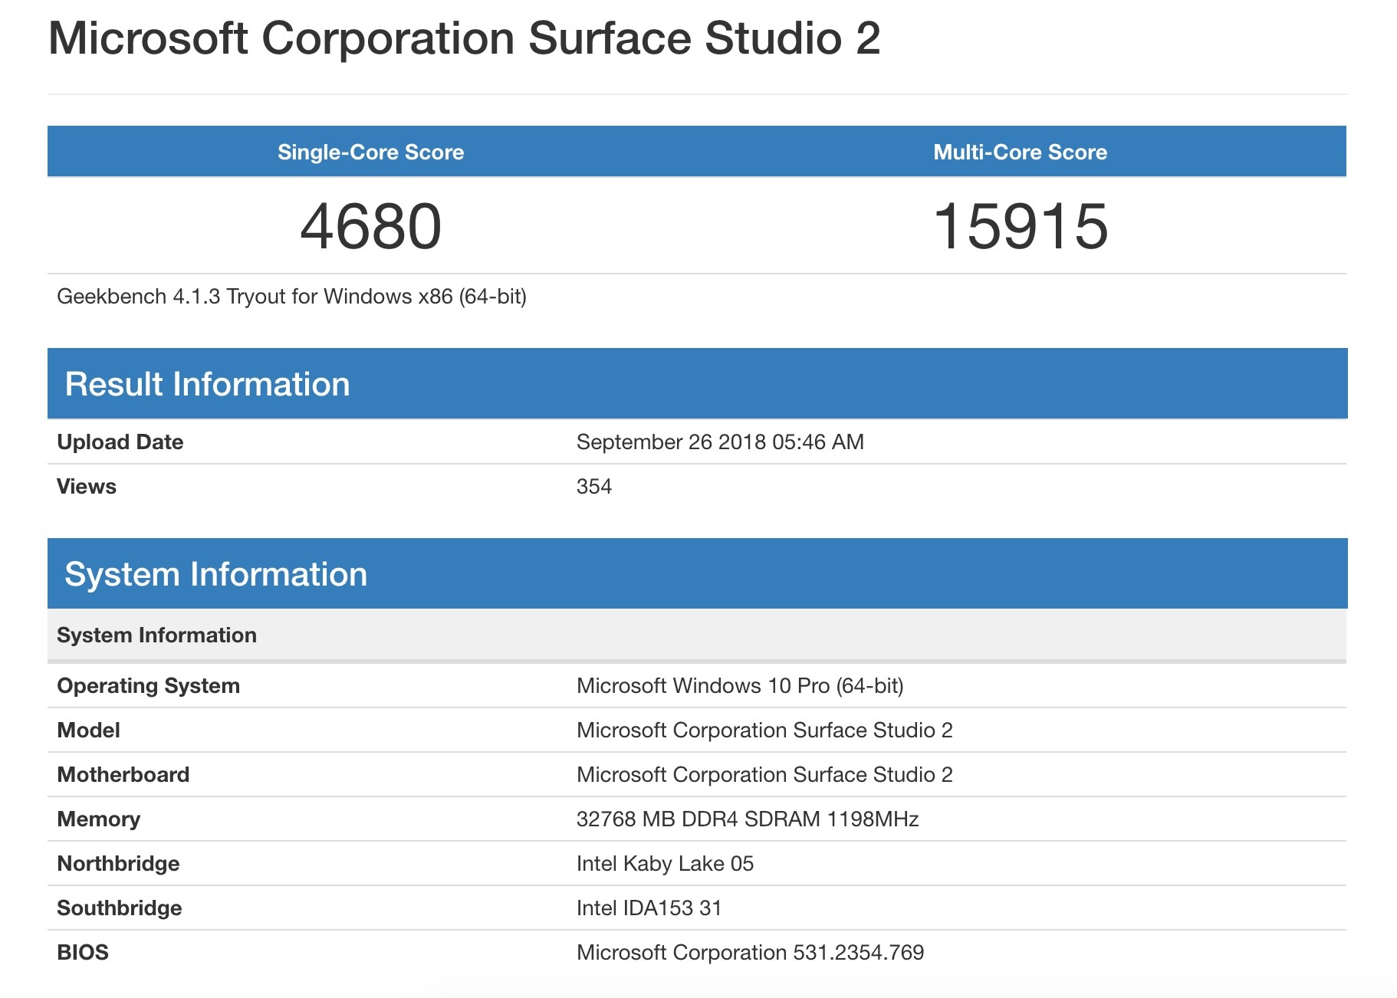Screen dimensions: 1397x998
Task: Click the Microsoft Corporation Surface Studio 2 page title
Action: tap(464, 38)
